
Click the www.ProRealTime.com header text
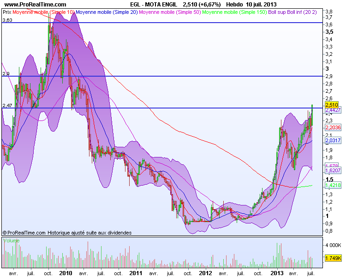click(x=35, y=5)
